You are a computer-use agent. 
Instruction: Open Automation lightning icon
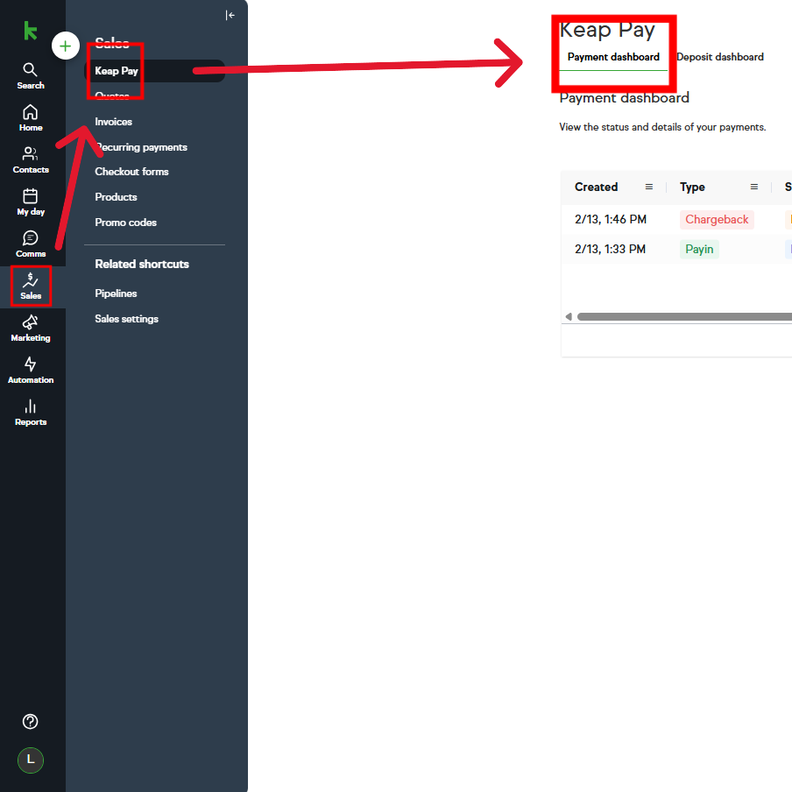31,370
